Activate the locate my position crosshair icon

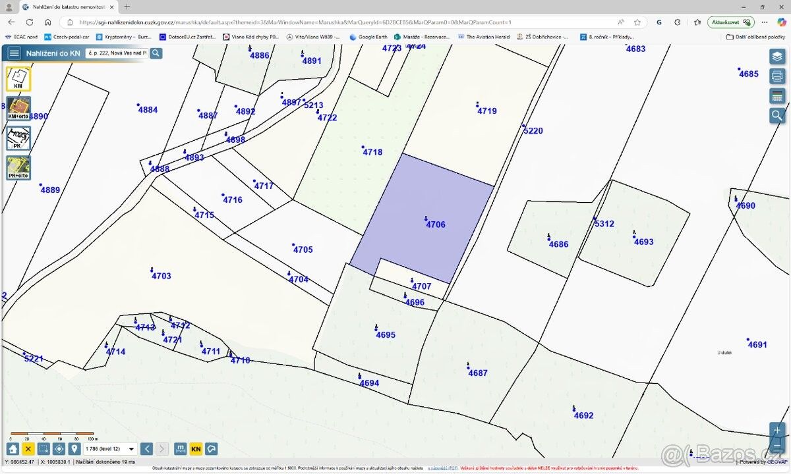coord(59,449)
